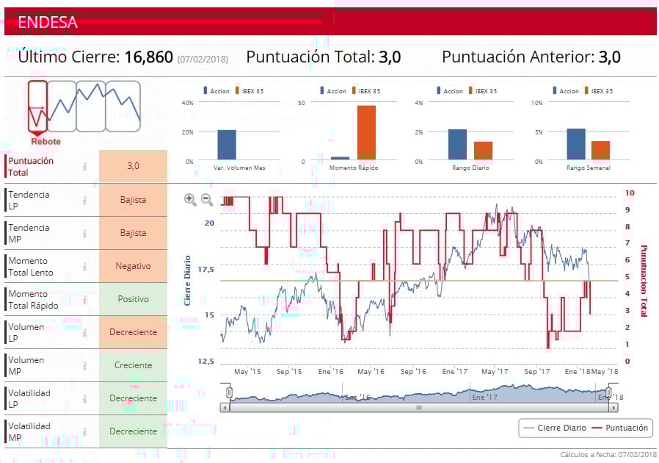Click the navigator scrollbar thumb grip
659x463 pixels.
point(419,407)
